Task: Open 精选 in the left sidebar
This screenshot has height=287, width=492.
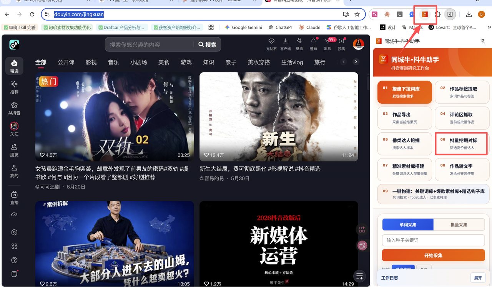Action: [x=14, y=66]
